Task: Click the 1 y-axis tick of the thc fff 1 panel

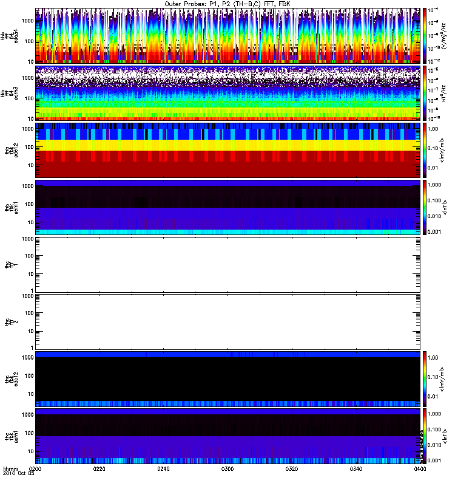Action: tap(32, 290)
